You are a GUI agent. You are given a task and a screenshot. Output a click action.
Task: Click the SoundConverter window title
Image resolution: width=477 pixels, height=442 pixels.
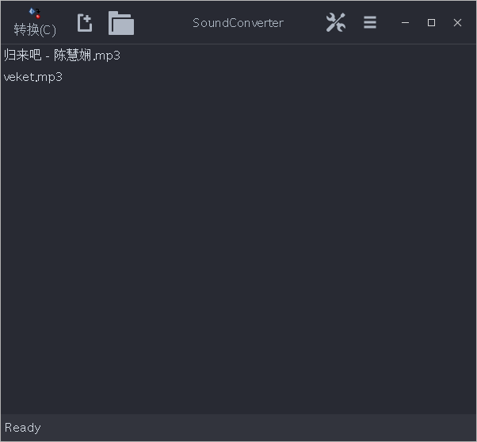point(238,23)
